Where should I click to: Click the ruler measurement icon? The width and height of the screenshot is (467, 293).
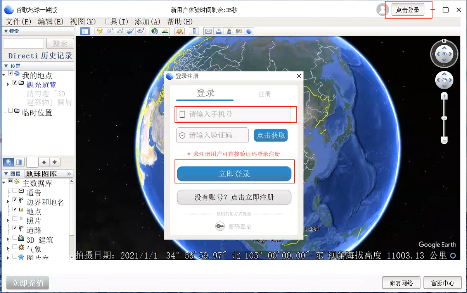coord(194,31)
